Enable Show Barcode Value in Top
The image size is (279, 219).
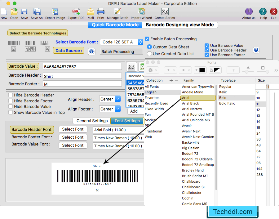coord(11,112)
